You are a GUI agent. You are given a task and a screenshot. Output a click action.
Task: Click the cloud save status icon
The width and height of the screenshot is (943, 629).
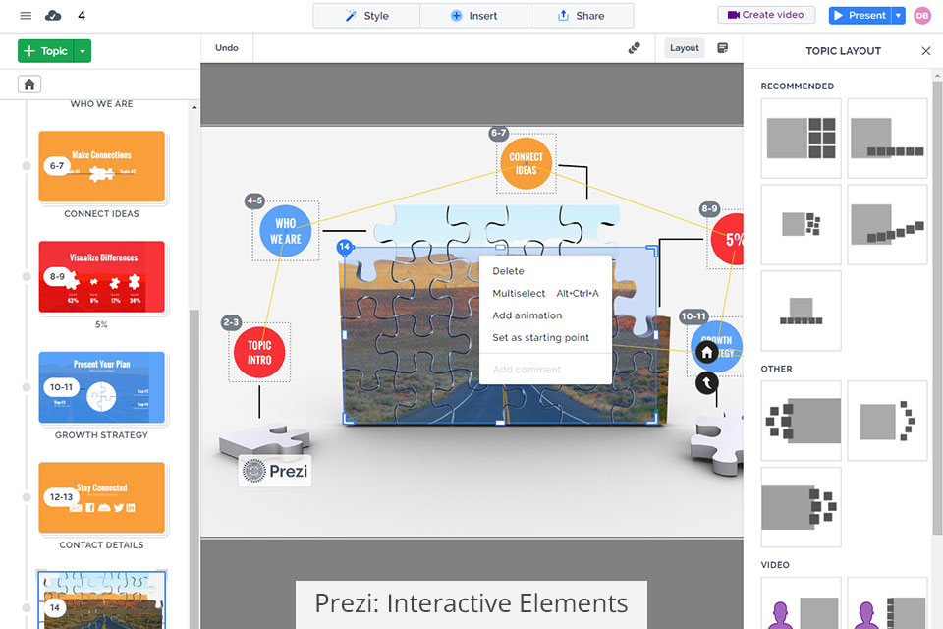click(53, 16)
